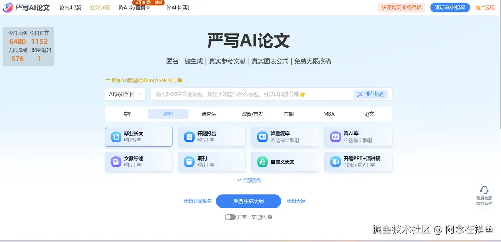Select the 本科 tab

click(x=168, y=114)
